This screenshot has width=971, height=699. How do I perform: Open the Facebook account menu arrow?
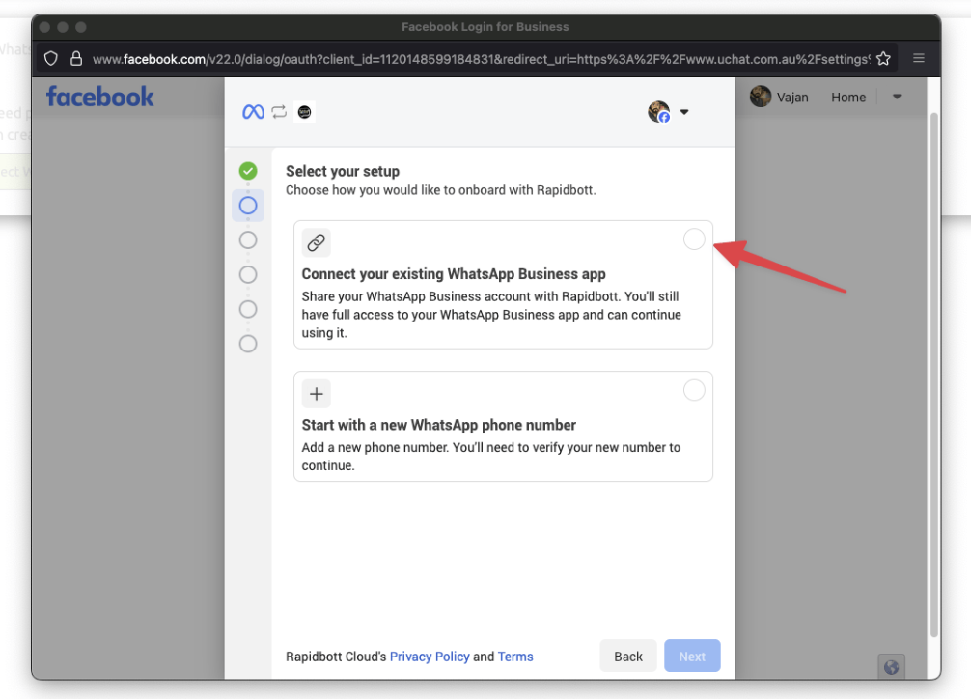coord(897,97)
